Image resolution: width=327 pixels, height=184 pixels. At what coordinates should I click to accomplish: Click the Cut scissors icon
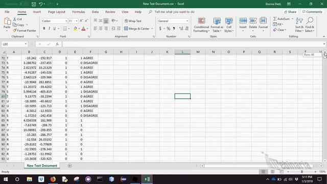pyautogui.click(x=15, y=19)
